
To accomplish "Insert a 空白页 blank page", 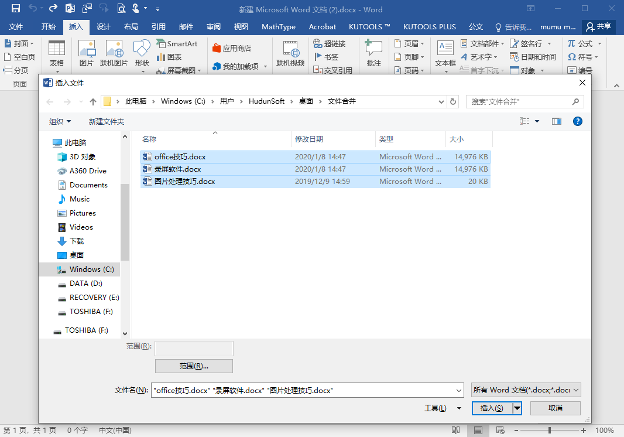I will (19, 57).
